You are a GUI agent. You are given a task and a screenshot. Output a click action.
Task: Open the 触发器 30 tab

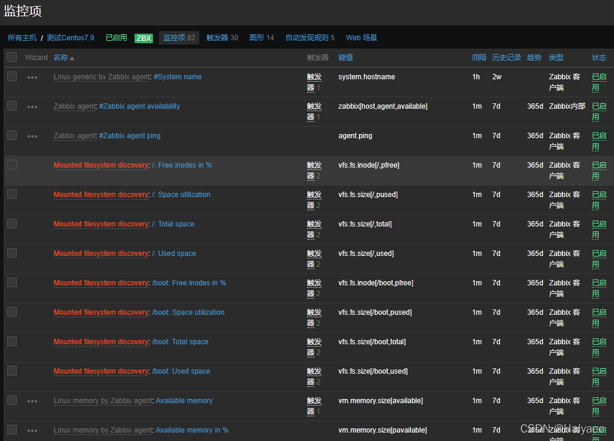[x=222, y=38]
